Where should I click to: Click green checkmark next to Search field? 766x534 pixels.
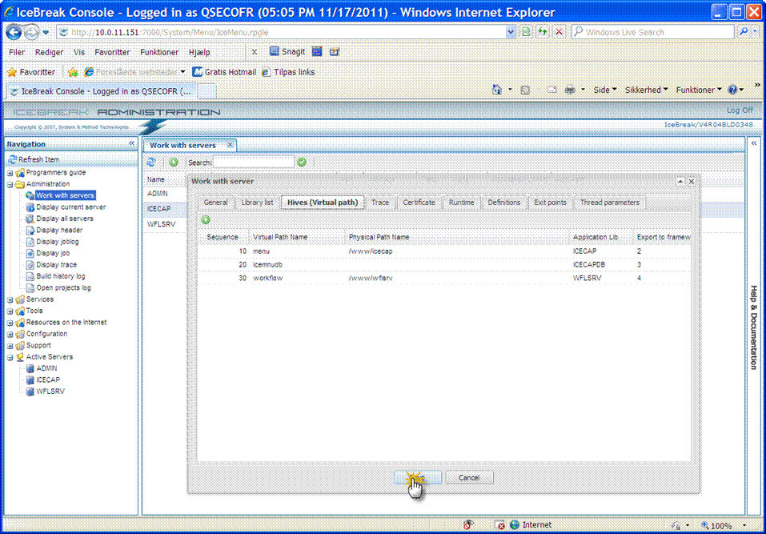click(302, 163)
